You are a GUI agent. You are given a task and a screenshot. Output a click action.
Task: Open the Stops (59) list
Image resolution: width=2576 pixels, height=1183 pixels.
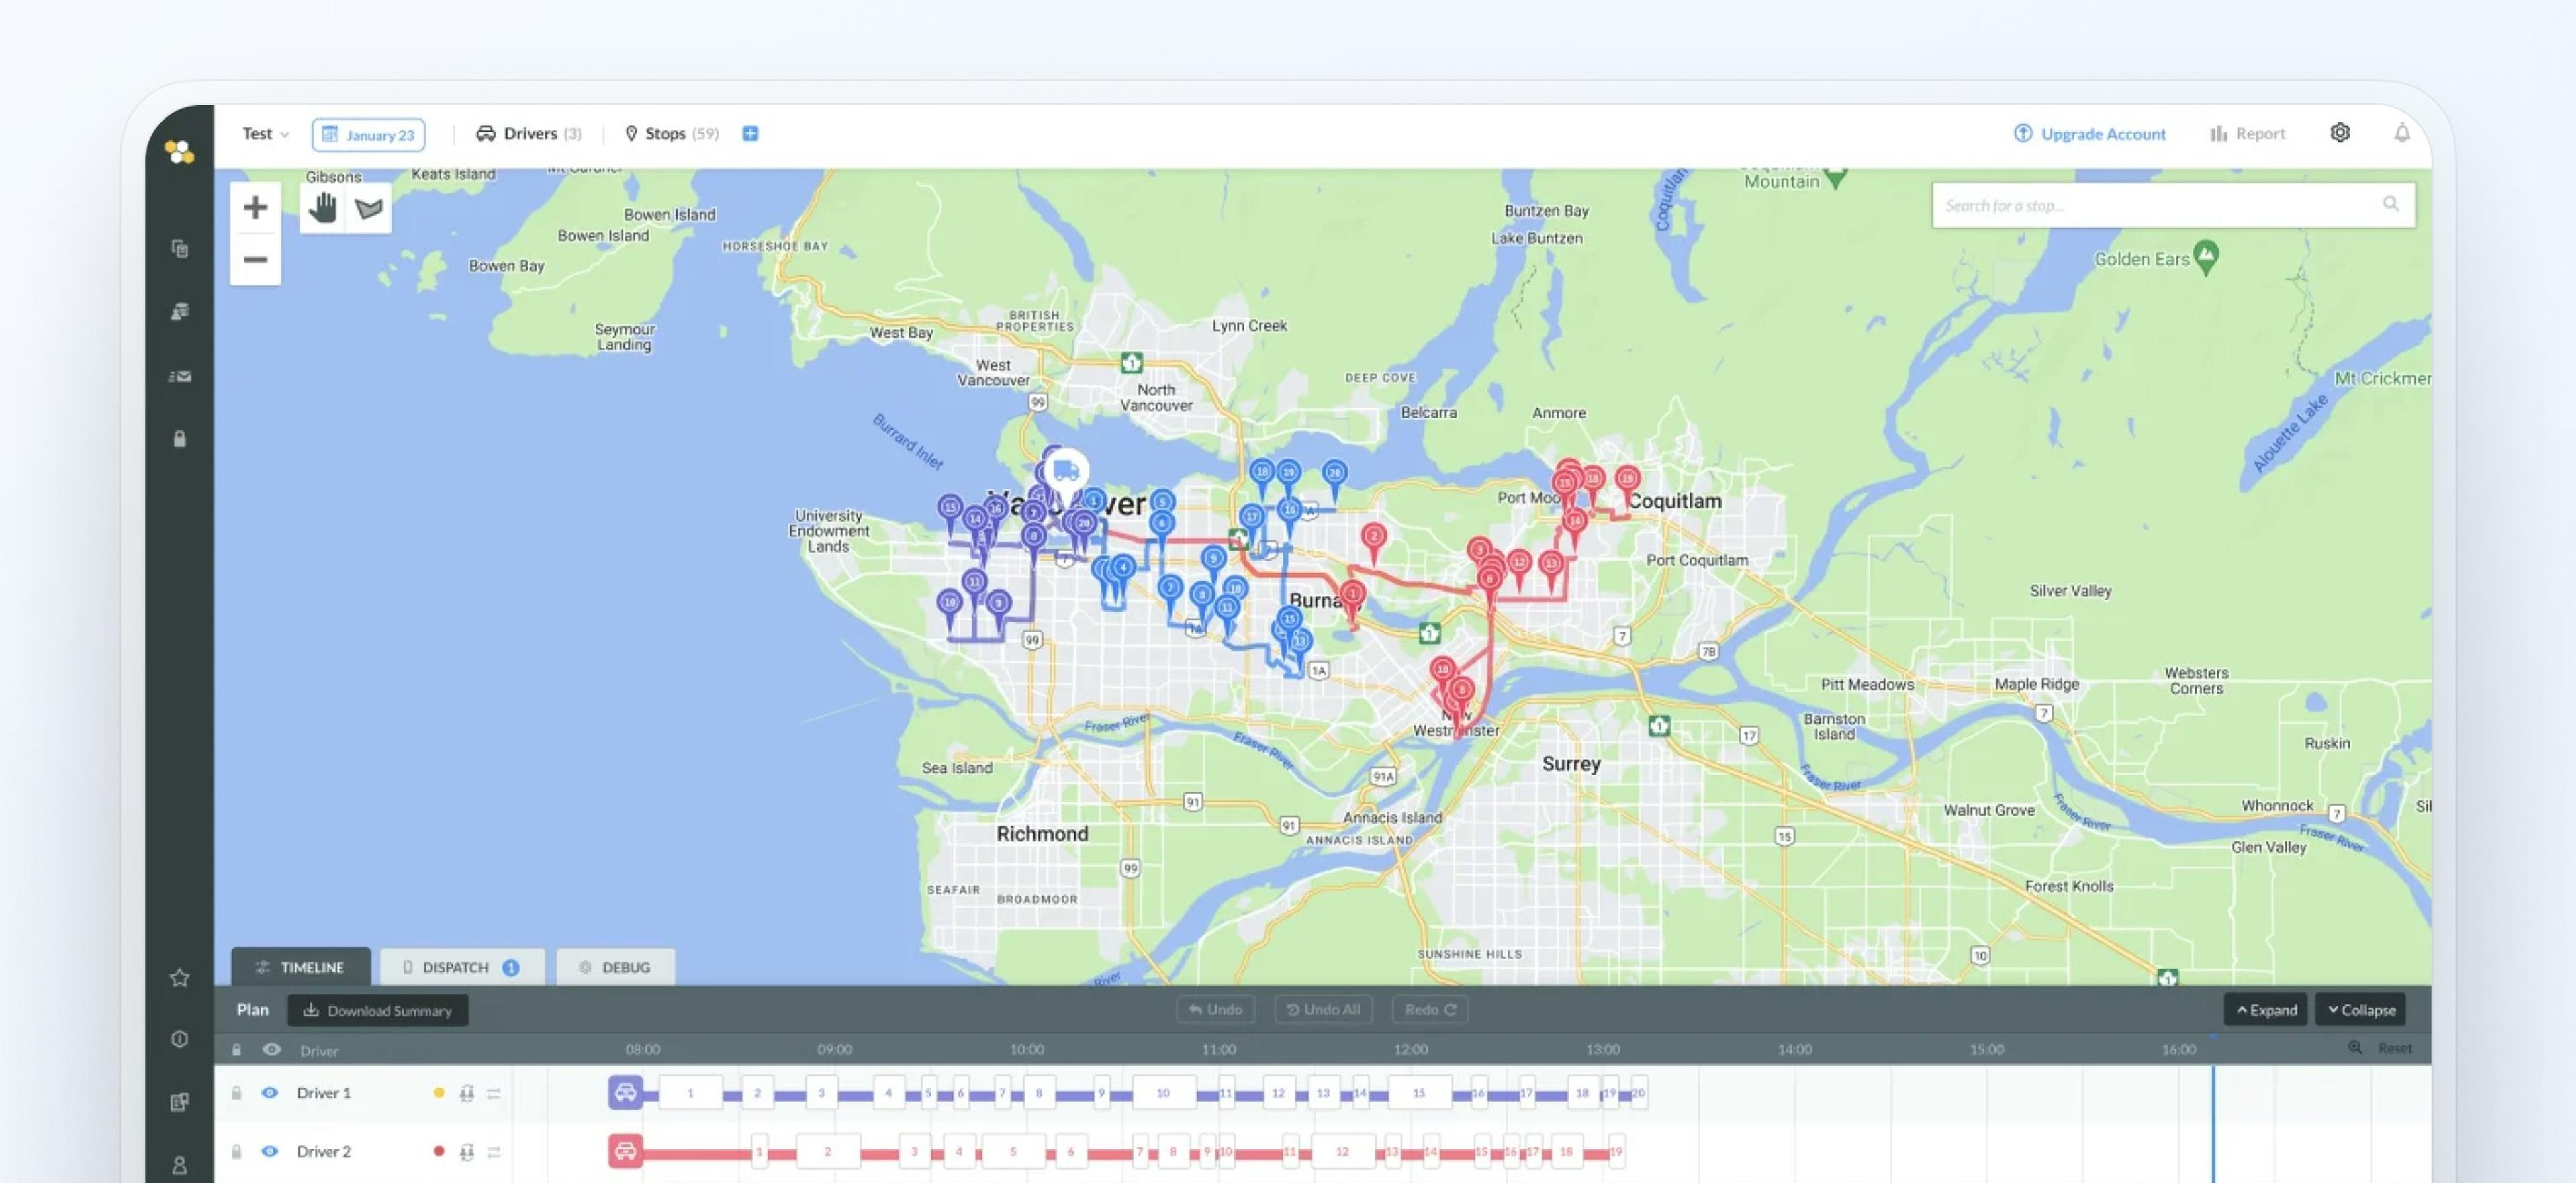672,133
